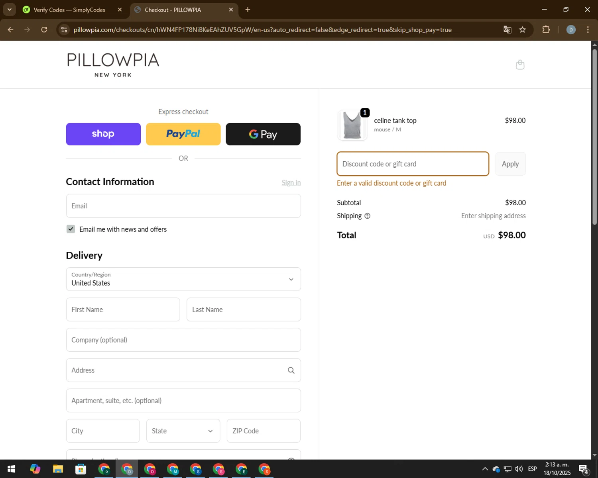
Task: Click the City field
Action: [103, 431]
